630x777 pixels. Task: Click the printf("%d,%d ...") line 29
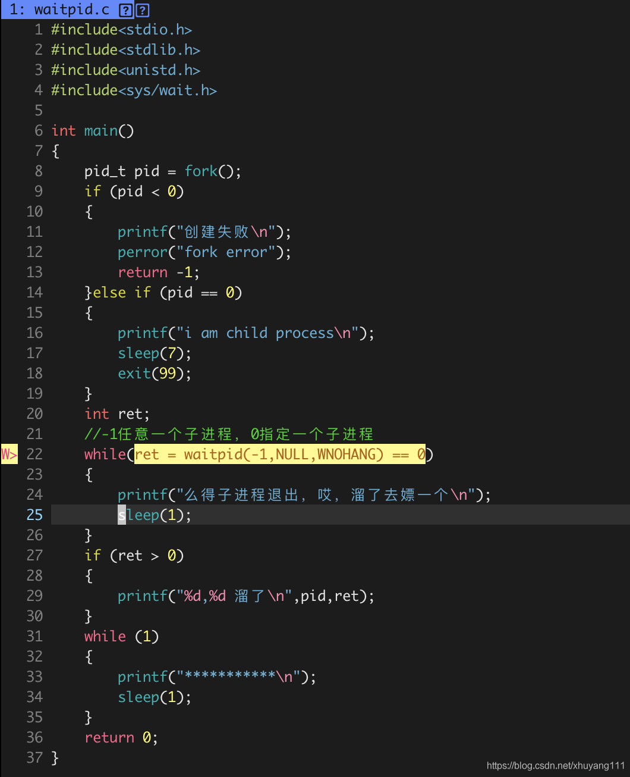coord(246,596)
